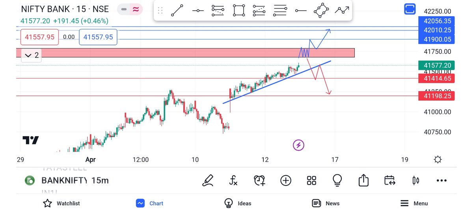Image resolution: width=473 pixels, height=213 pixels.
Task: Open the Ideas tab
Action: (x=237, y=204)
